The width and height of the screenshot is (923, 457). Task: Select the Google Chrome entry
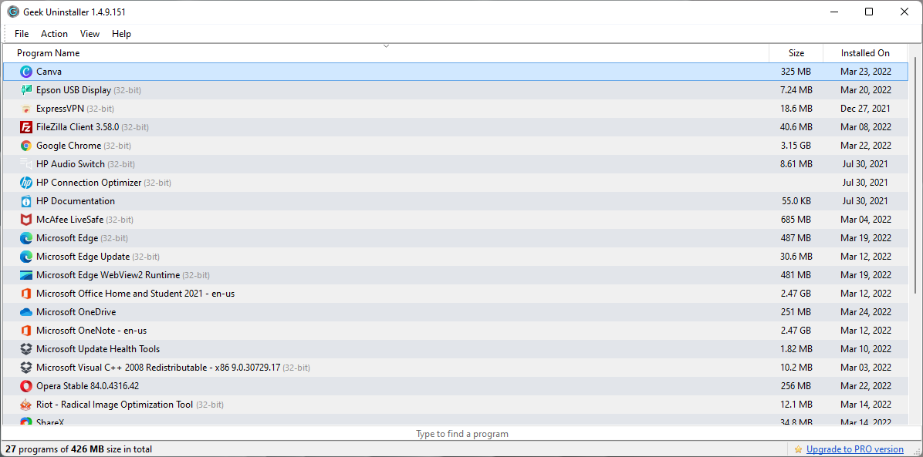pos(455,146)
